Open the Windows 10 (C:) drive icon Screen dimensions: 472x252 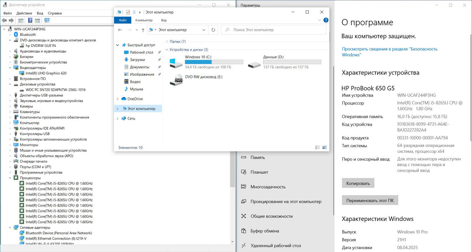click(176, 62)
